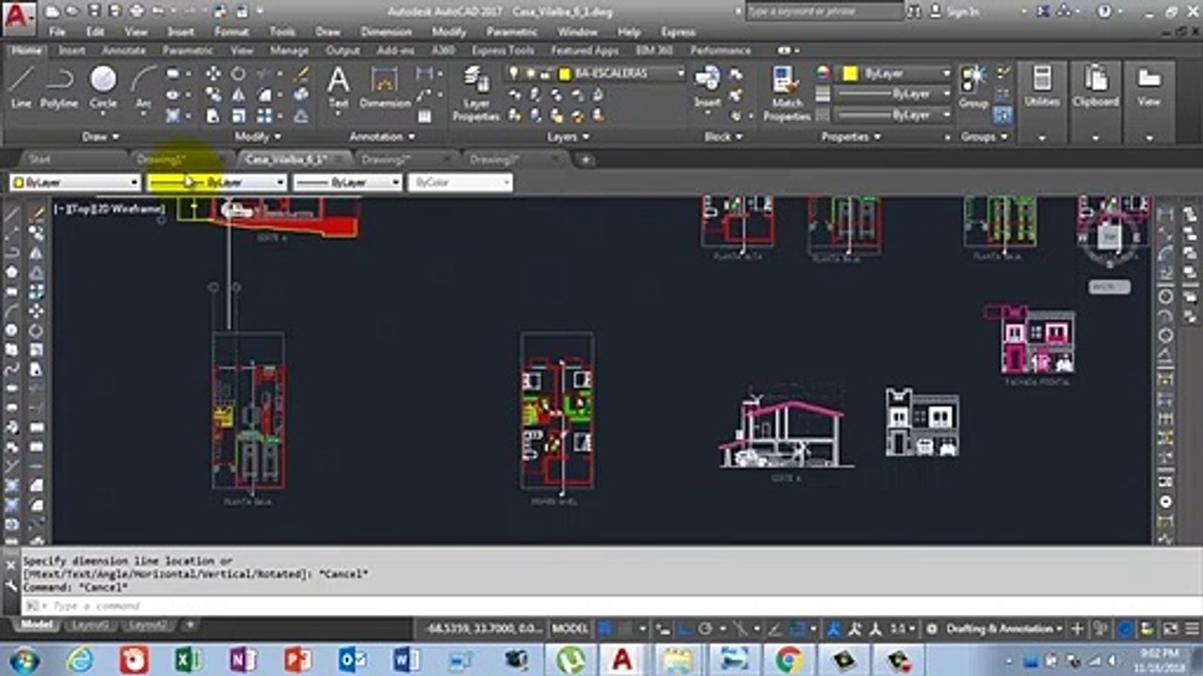Click the yellow color swatch in Properties panel
Image resolution: width=1203 pixels, height=676 pixels.
(850, 73)
